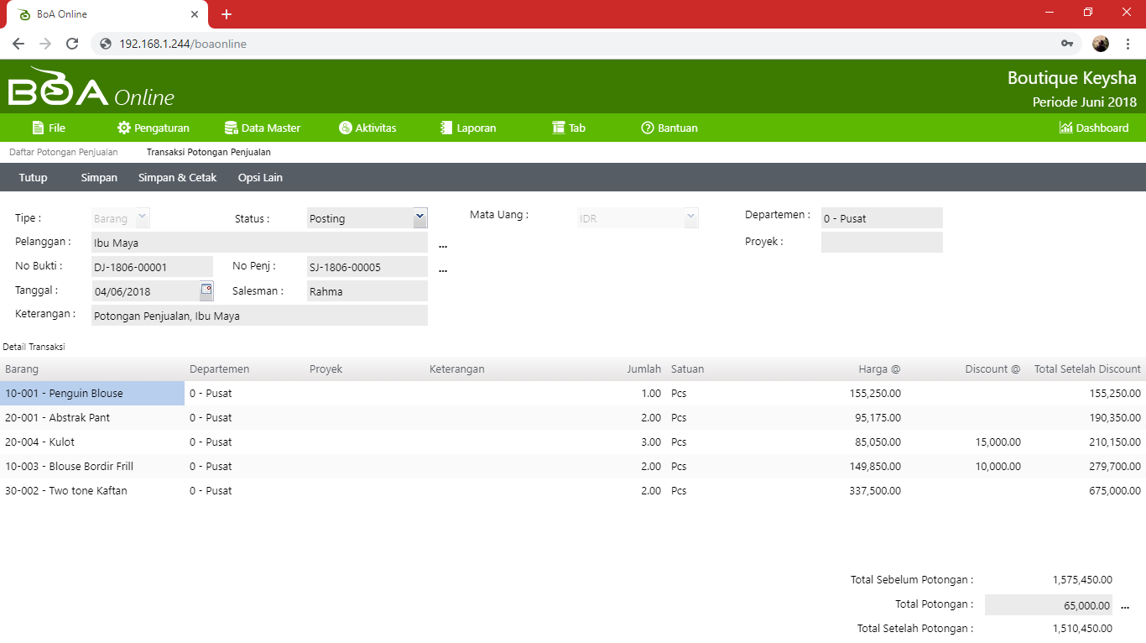Click the browser back arrow
1146x643 pixels.
(18, 44)
